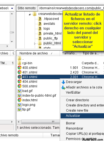The width and height of the screenshot is (104, 141).
Task: Click the Chrome icon next to 401.shtml
Action: [x=20, y=72]
